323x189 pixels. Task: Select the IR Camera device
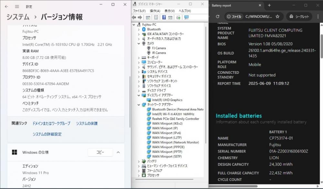(x=159, y=53)
